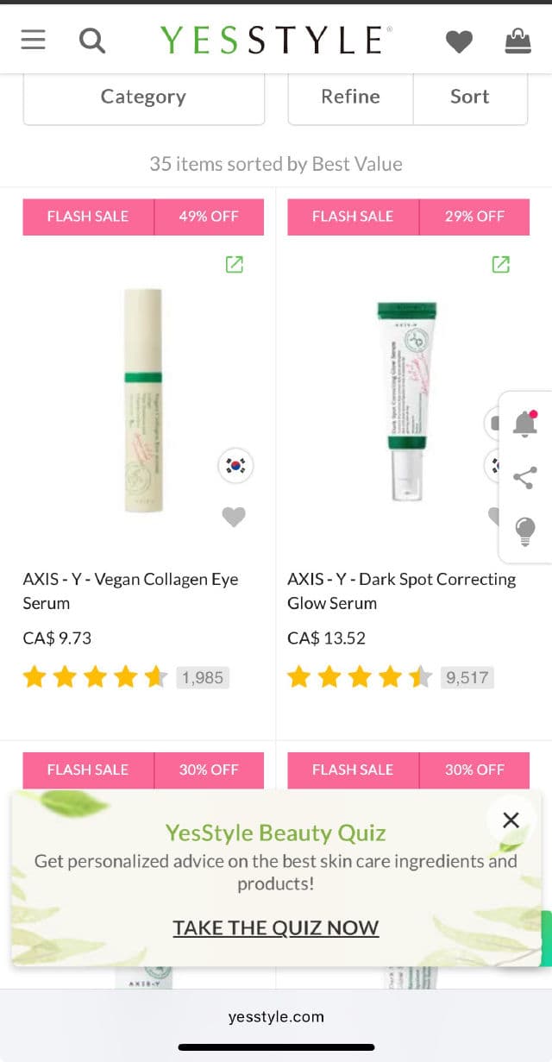This screenshot has width=552, height=1062.
Task: Open the hamburger navigation menu
Action: 33,40
